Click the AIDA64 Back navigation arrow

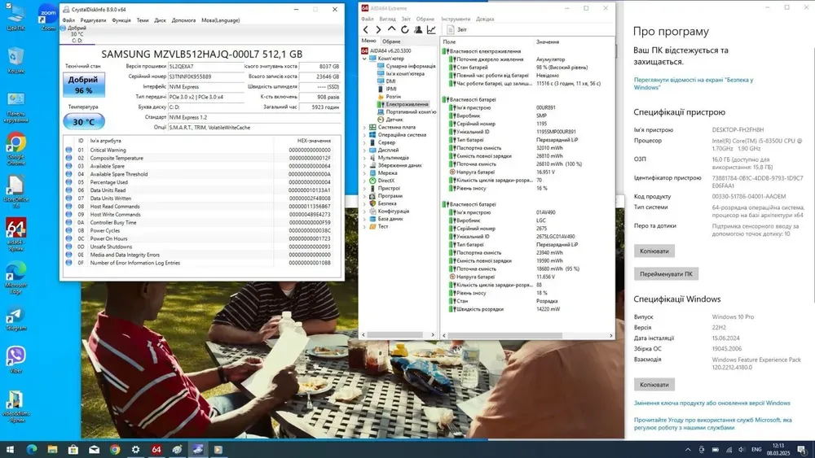pos(366,29)
